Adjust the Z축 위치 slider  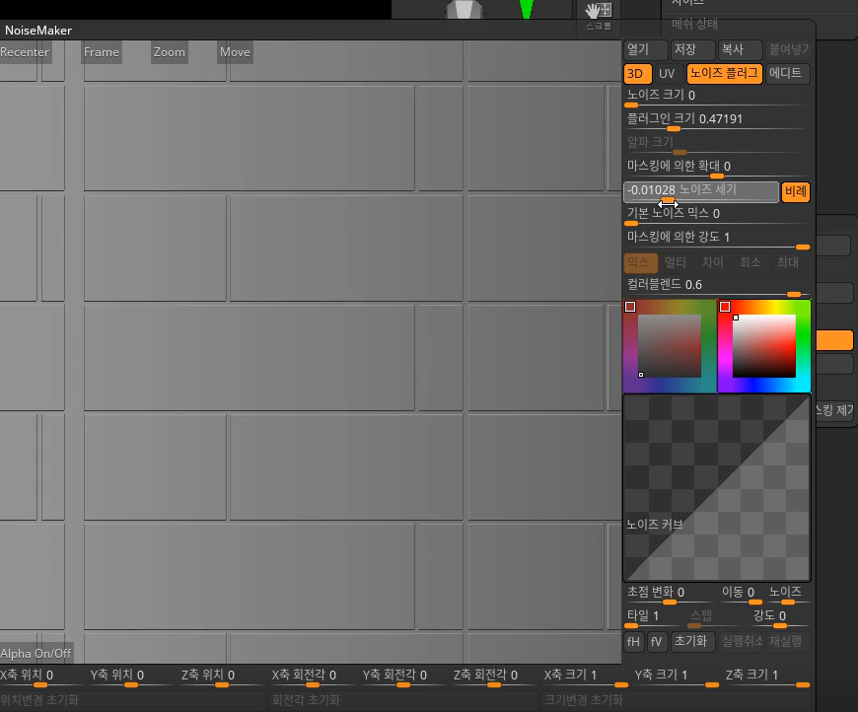pyautogui.click(x=222, y=677)
